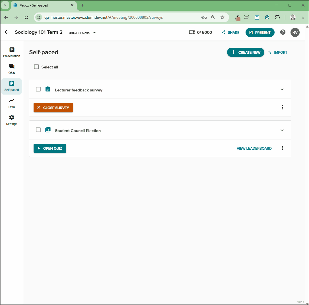This screenshot has height=305, width=309.
Task: Click the help question mark icon
Action: (283, 32)
